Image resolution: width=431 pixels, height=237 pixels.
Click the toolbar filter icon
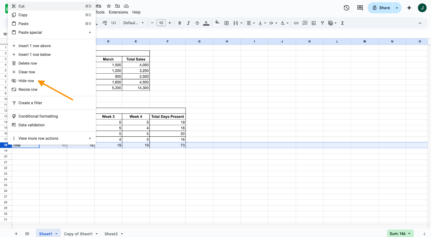point(322,23)
